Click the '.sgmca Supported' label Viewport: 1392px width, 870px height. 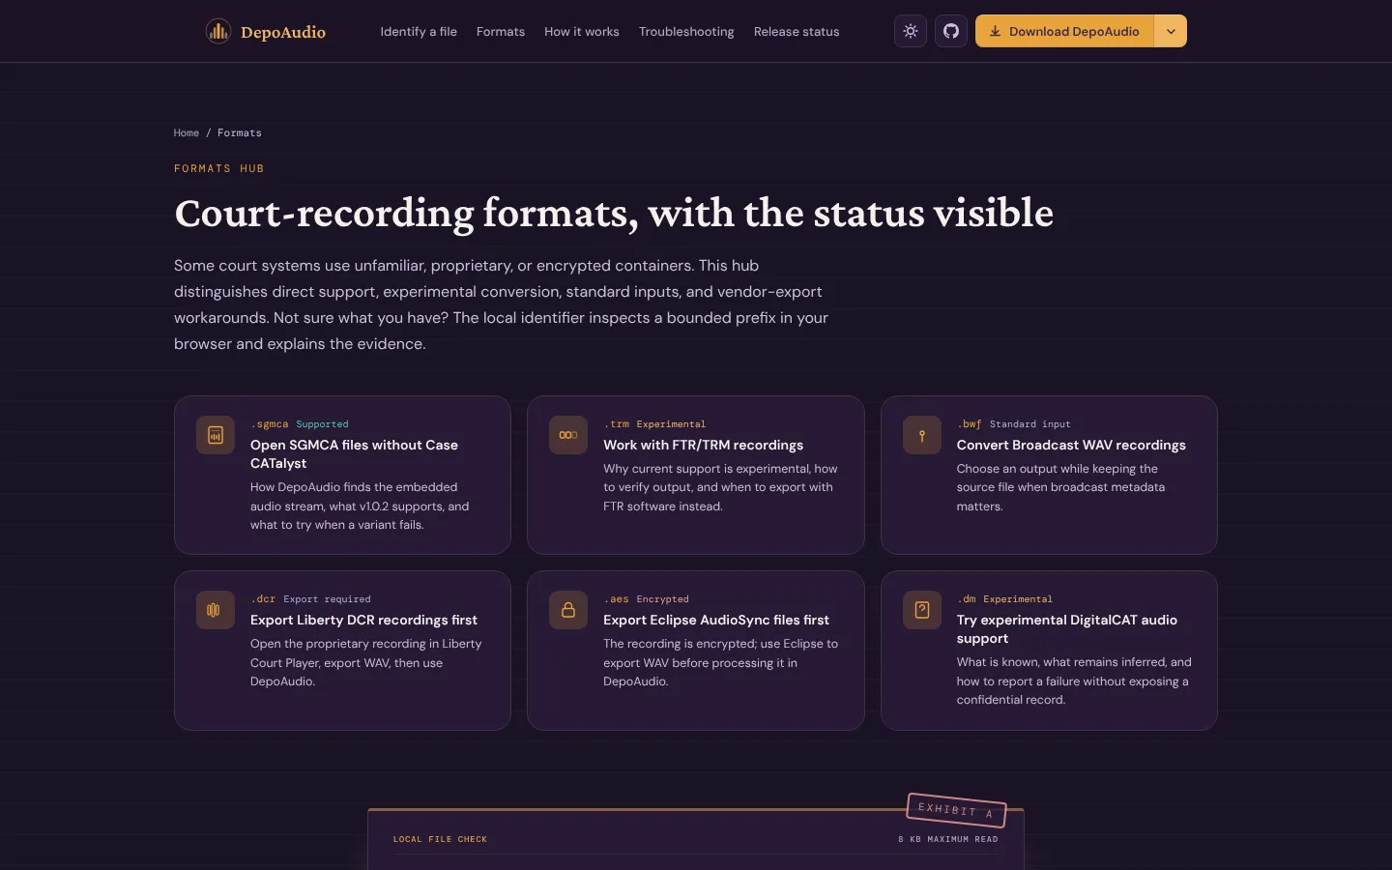click(300, 424)
